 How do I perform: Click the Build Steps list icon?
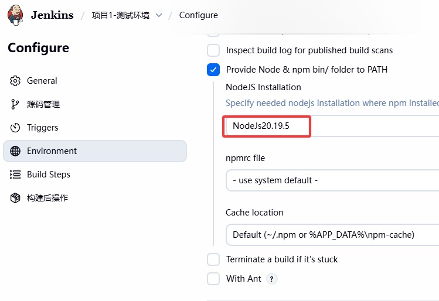[x=16, y=175]
